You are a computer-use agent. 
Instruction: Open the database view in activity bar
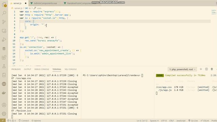coord(4,48)
